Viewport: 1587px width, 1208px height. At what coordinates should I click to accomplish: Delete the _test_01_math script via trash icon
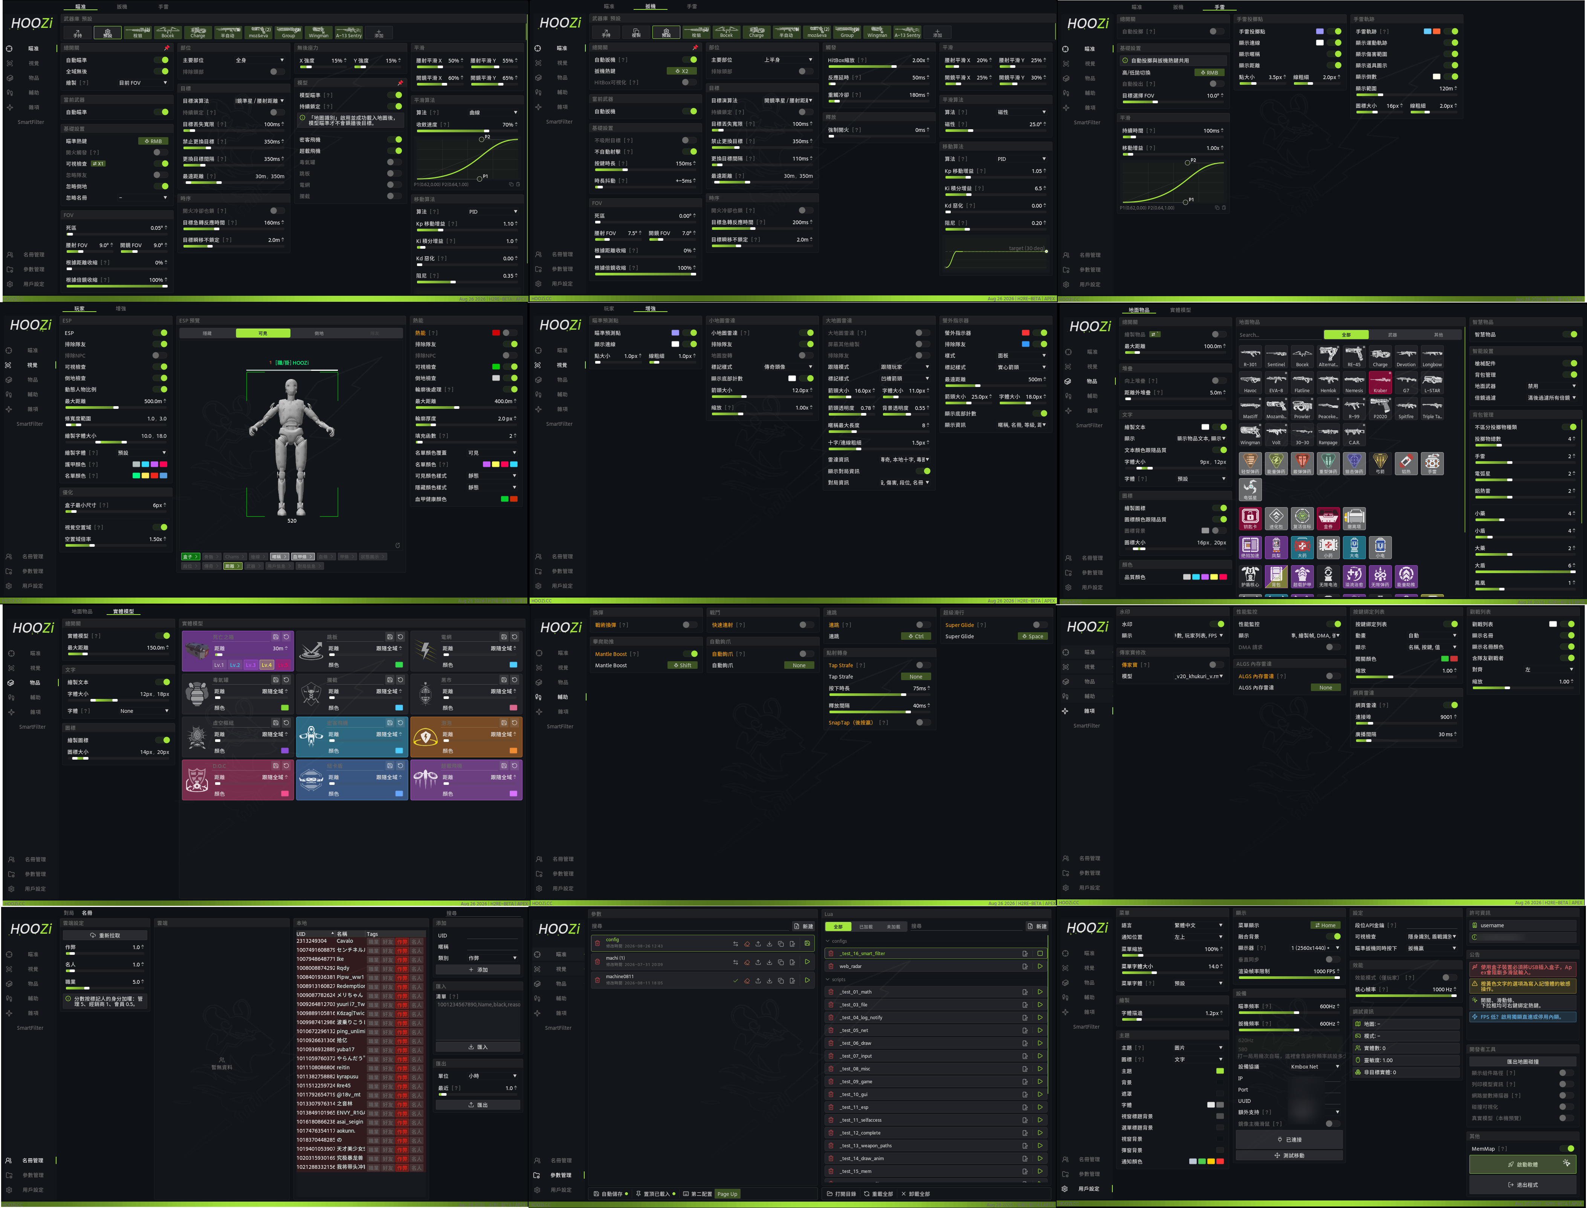pyautogui.click(x=831, y=992)
